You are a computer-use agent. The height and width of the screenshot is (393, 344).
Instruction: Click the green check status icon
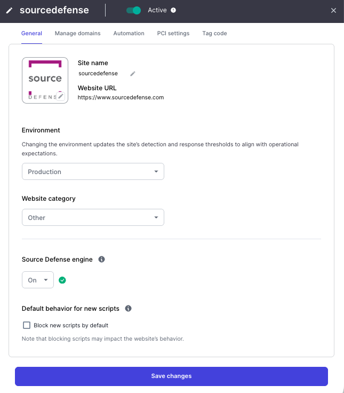tap(62, 280)
